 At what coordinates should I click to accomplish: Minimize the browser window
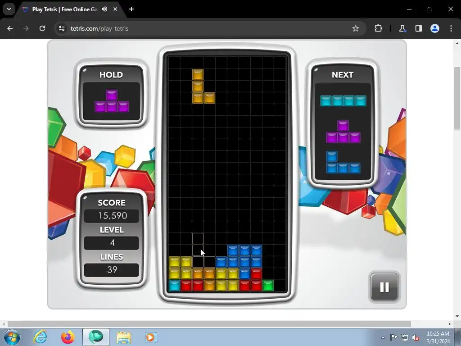(409, 9)
